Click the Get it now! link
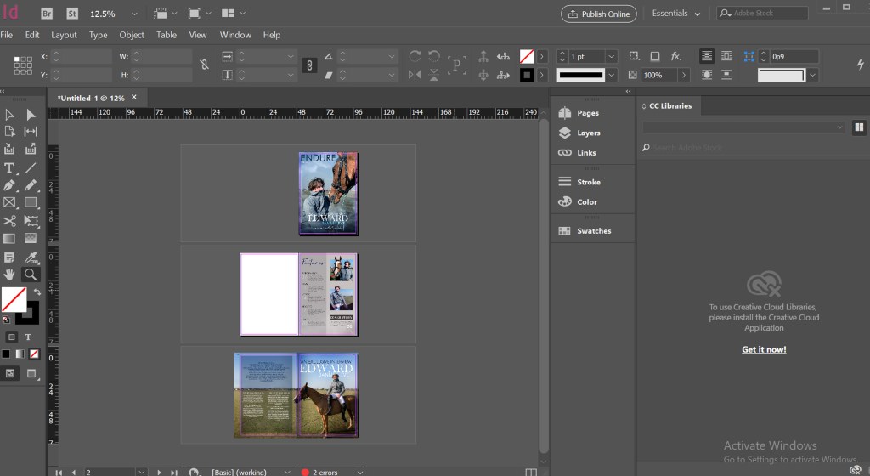 (x=764, y=349)
